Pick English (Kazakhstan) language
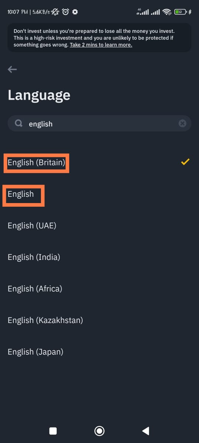The image size is (199, 443). click(x=99, y=320)
